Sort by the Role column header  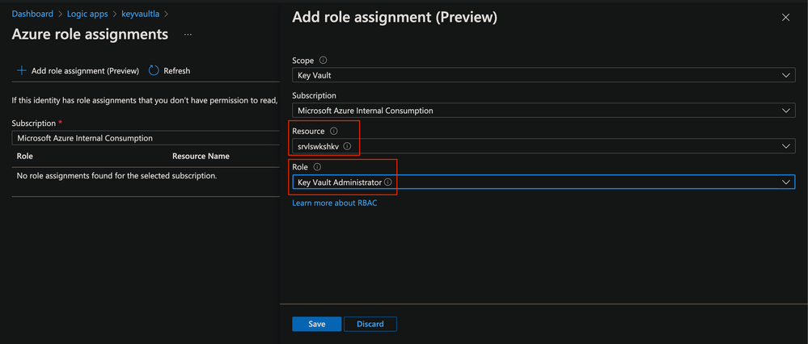pos(25,156)
